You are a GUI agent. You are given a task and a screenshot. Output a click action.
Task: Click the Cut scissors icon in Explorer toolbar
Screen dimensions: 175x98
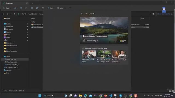click(x=15, y=8)
